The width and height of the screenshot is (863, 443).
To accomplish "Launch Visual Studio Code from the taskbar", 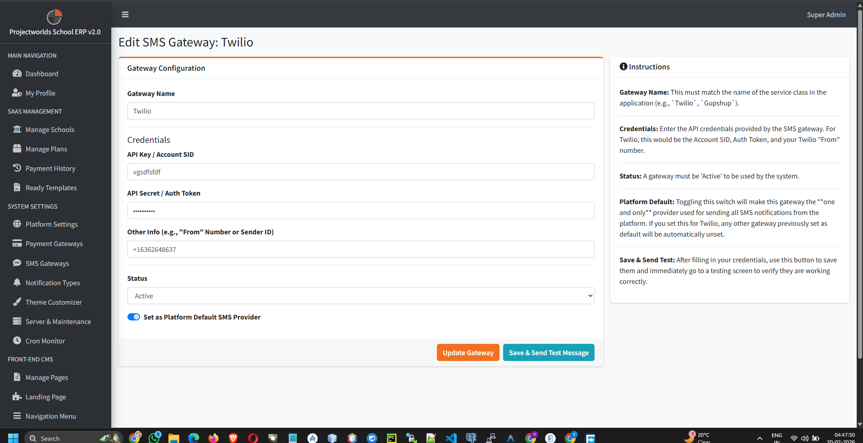I will tap(451, 438).
